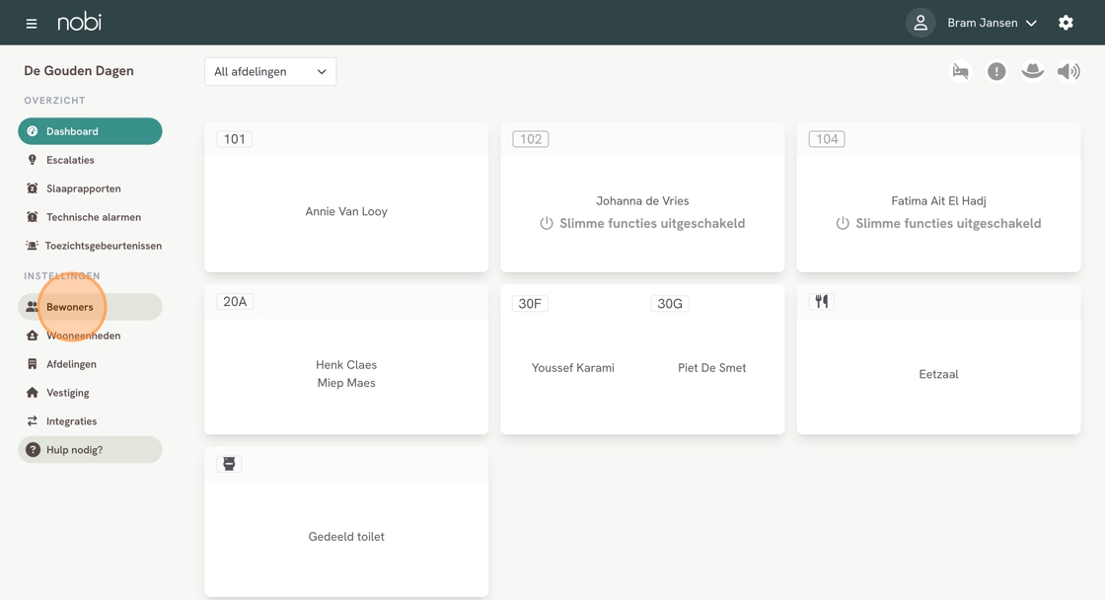Image resolution: width=1105 pixels, height=600 pixels.
Task: Open the All afdelingen dropdown
Action: click(270, 71)
